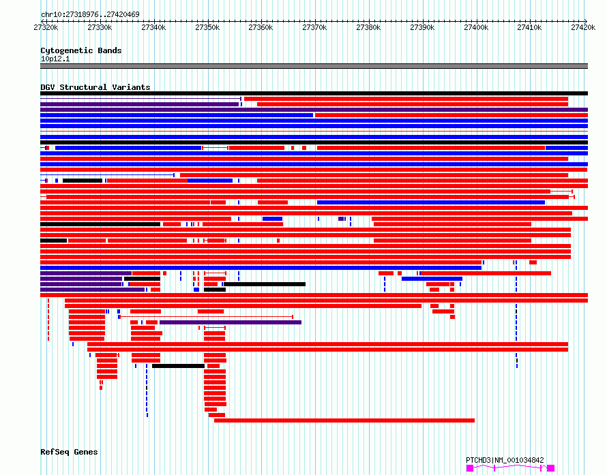Select the 27410k scale mark
The width and height of the screenshot is (607, 475).
point(529,27)
